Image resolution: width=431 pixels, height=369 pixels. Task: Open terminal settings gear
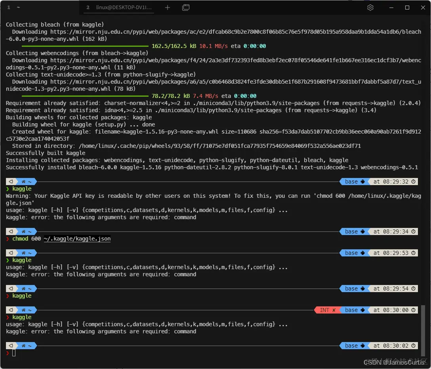(370, 8)
